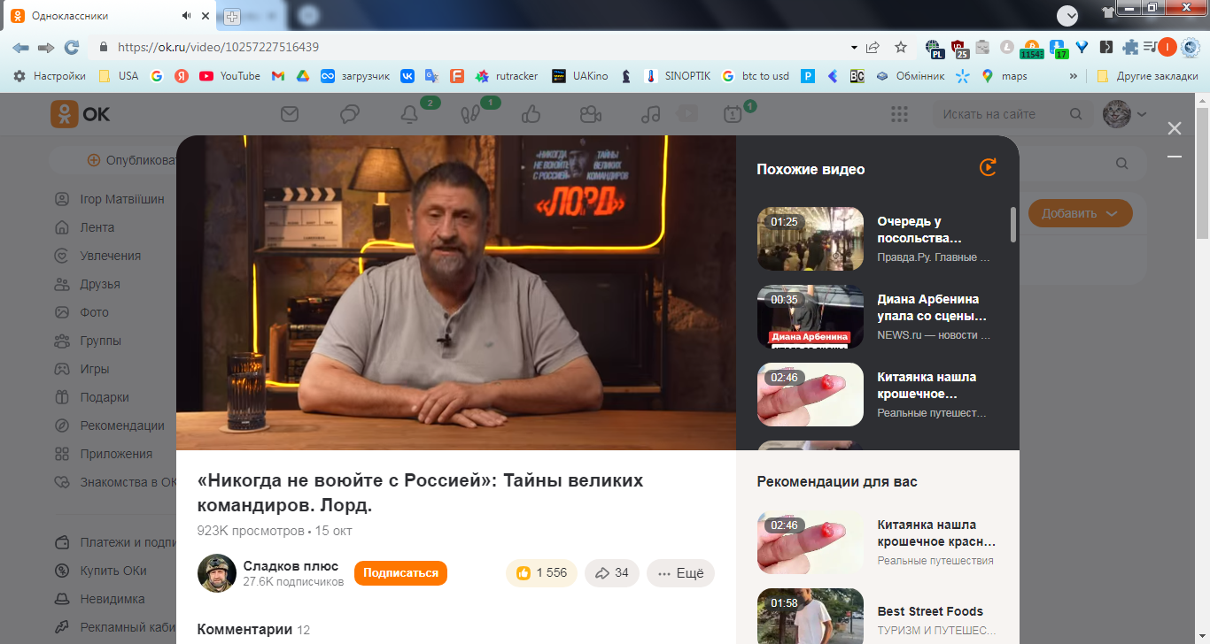Viewport: 1210px width, 644px height.
Task: Open the Yandex bookmark icon
Action: click(x=182, y=76)
